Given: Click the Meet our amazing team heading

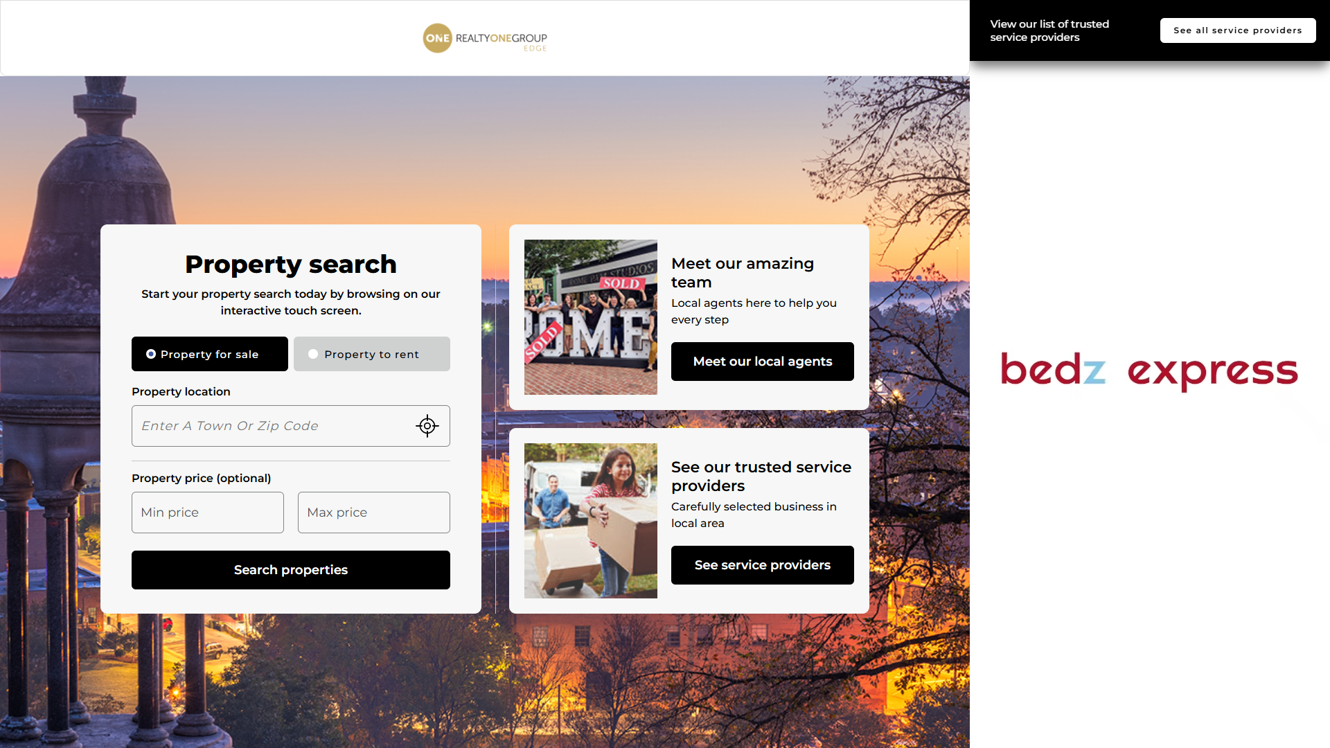Looking at the screenshot, I should point(743,273).
